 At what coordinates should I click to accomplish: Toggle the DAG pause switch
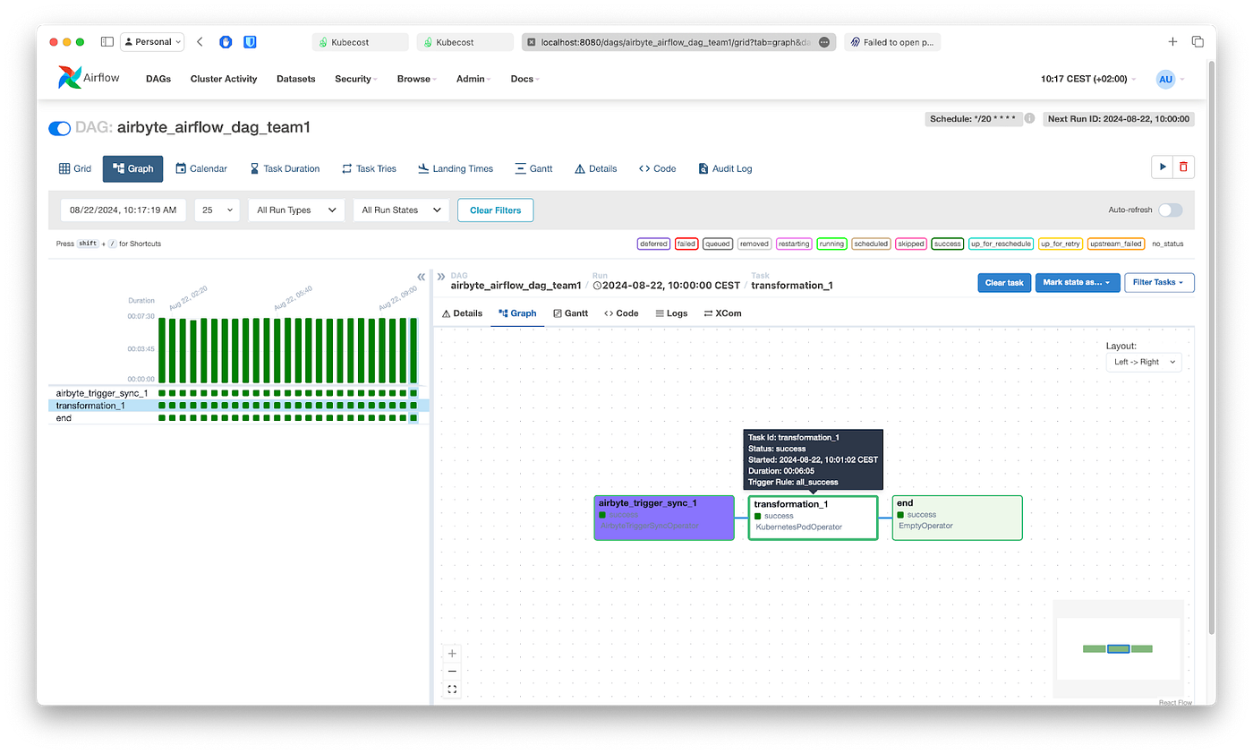pos(59,128)
